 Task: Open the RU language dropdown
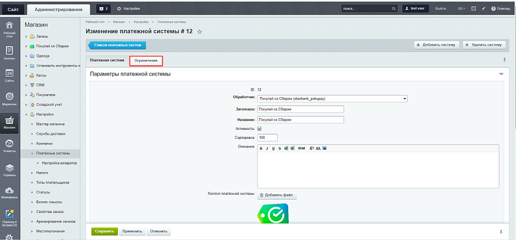(461, 9)
